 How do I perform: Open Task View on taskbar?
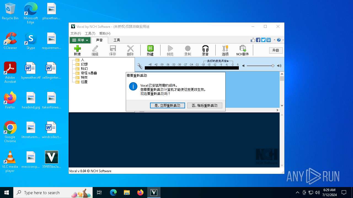click(99, 193)
